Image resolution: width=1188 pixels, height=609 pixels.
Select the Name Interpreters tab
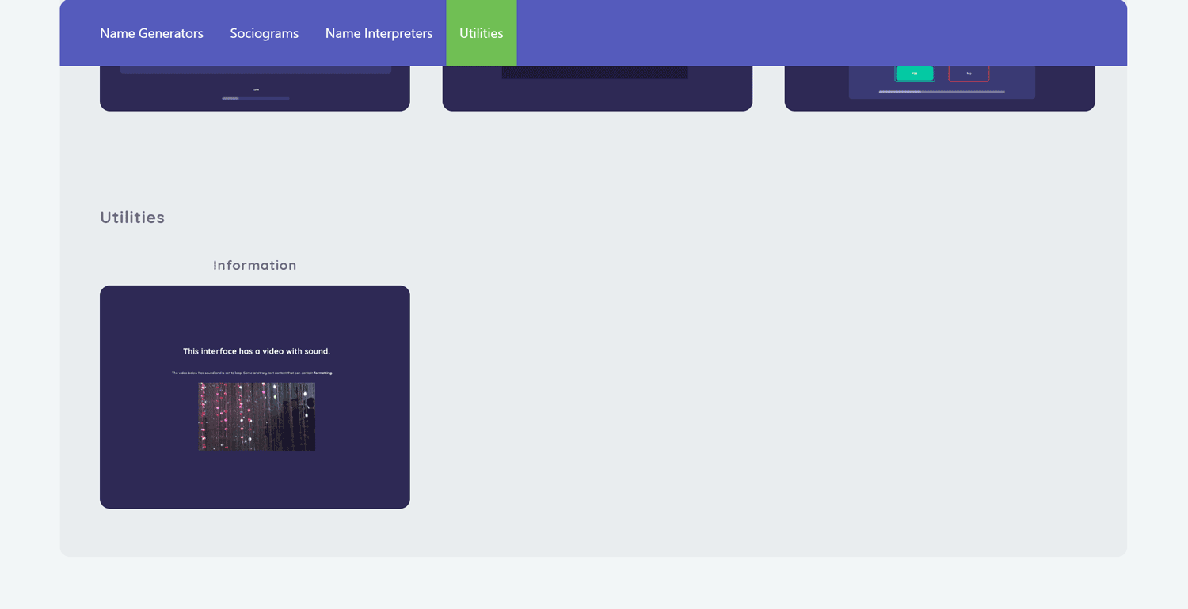pos(379,33)
